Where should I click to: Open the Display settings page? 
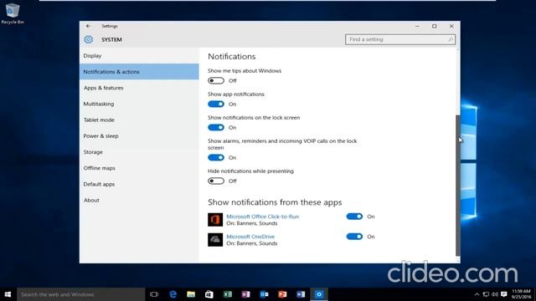[x=139, y=56]
